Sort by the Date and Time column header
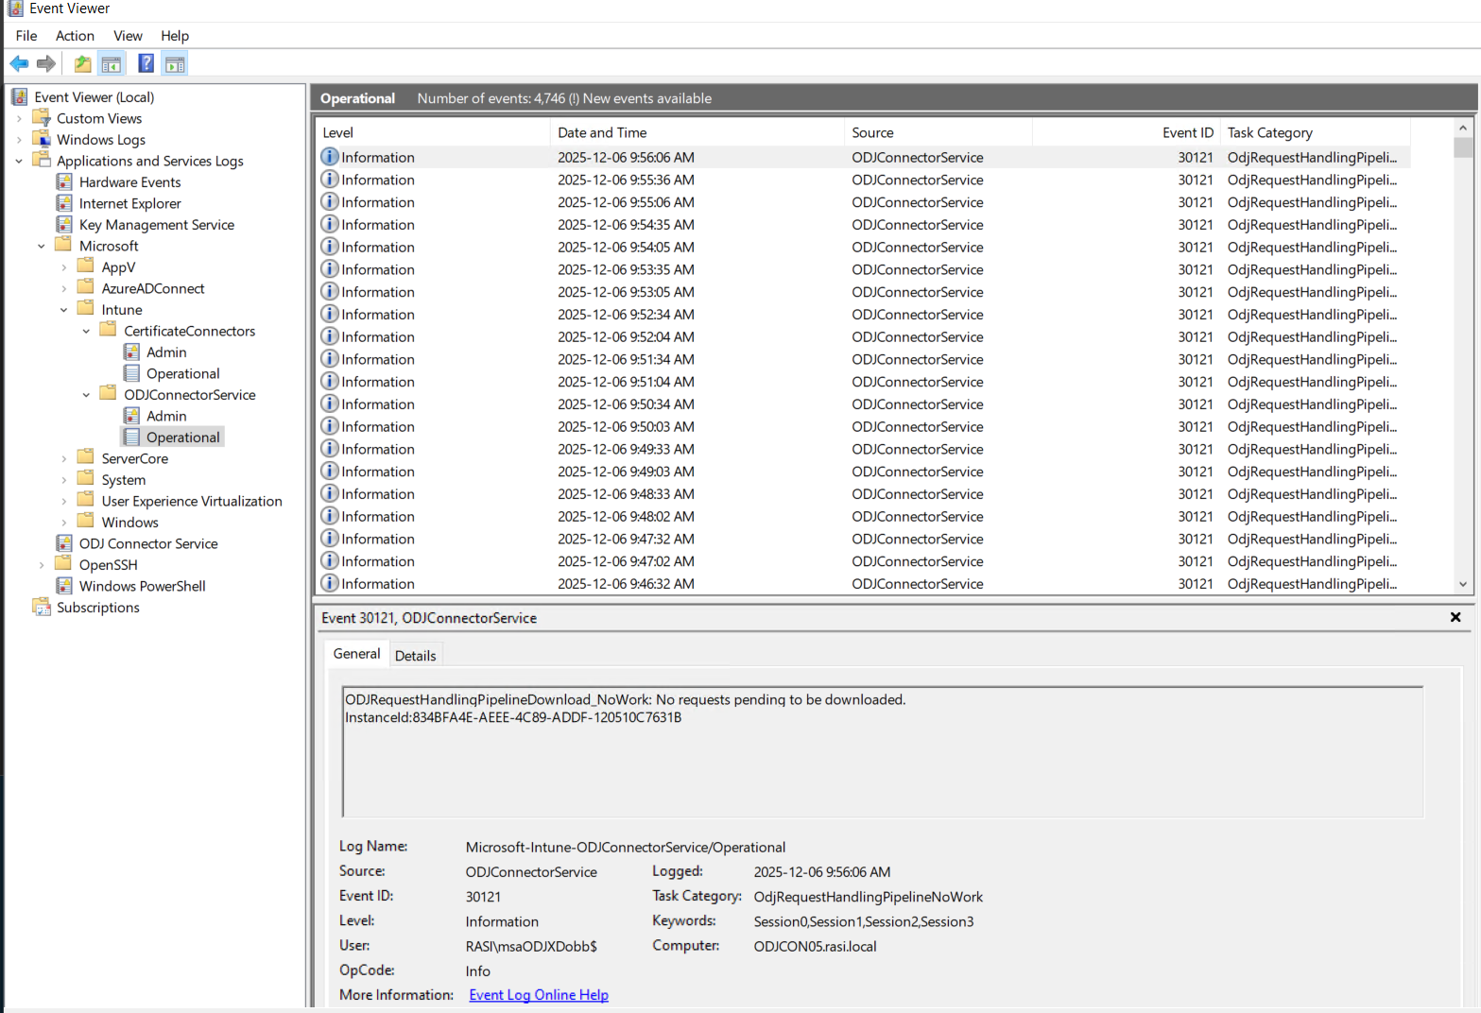This screenshot has width=1481, height=1013. coord(697,132)
